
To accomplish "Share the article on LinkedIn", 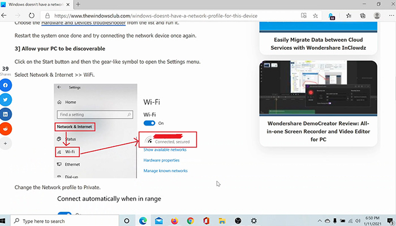I will [x=6, y=114].
